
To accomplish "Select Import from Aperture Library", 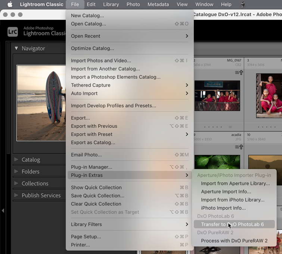I will tap(234, 184).
